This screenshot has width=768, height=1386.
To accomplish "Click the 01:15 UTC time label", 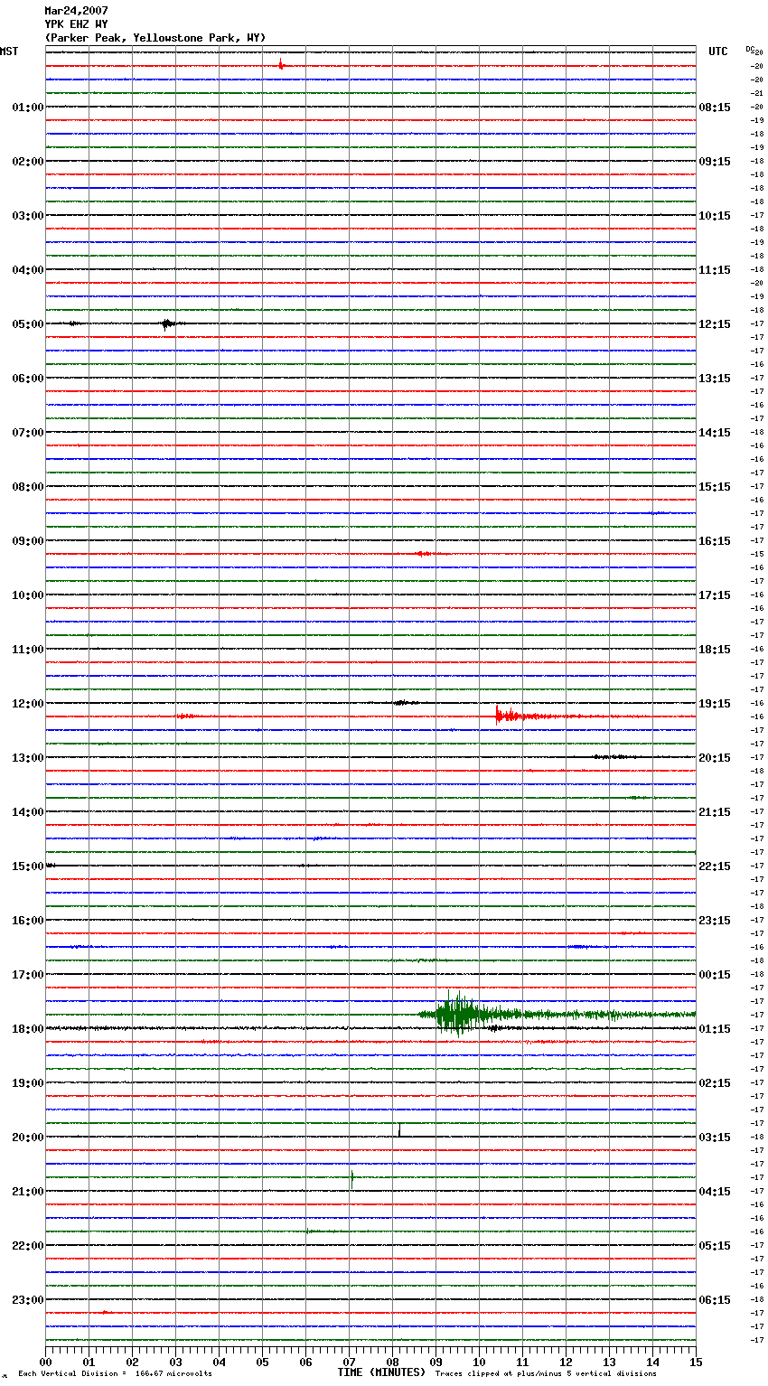I will tap(715, 1029).
